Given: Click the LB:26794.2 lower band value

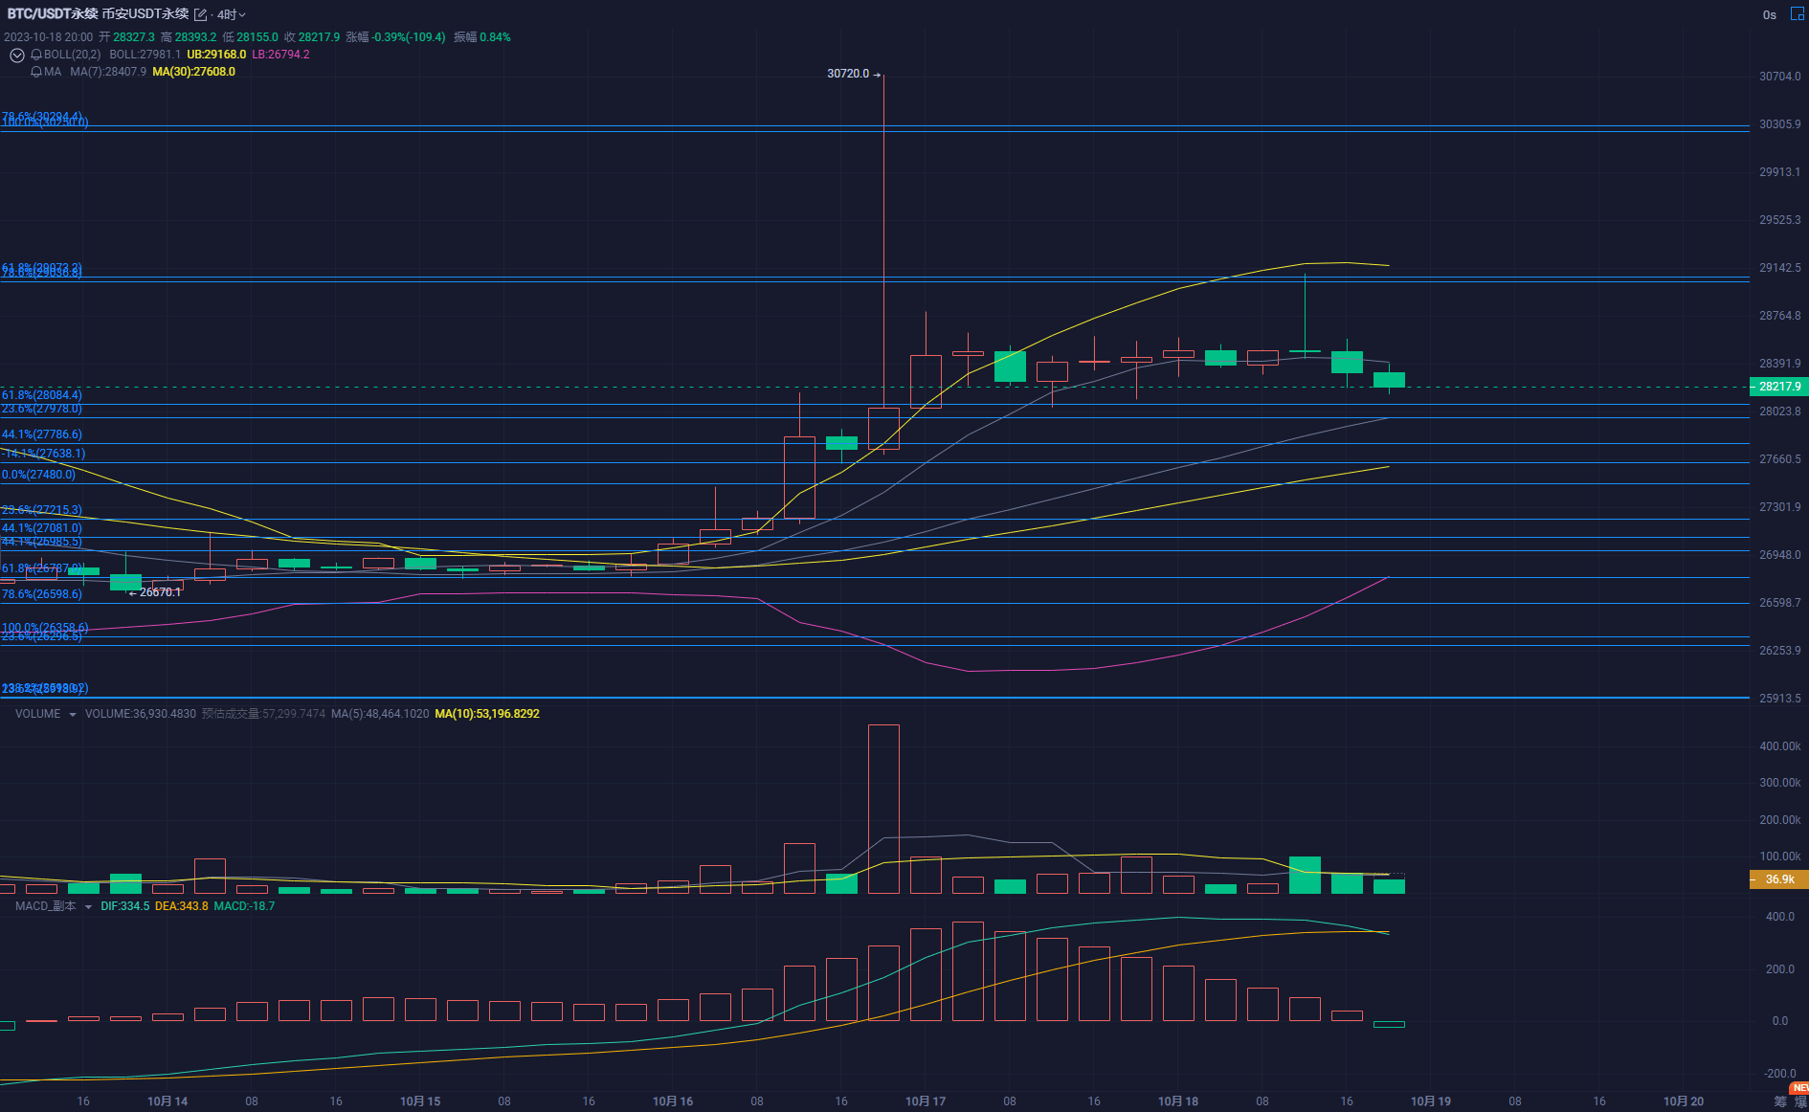Looking at the screenshot, I should (x=280, y=55).
